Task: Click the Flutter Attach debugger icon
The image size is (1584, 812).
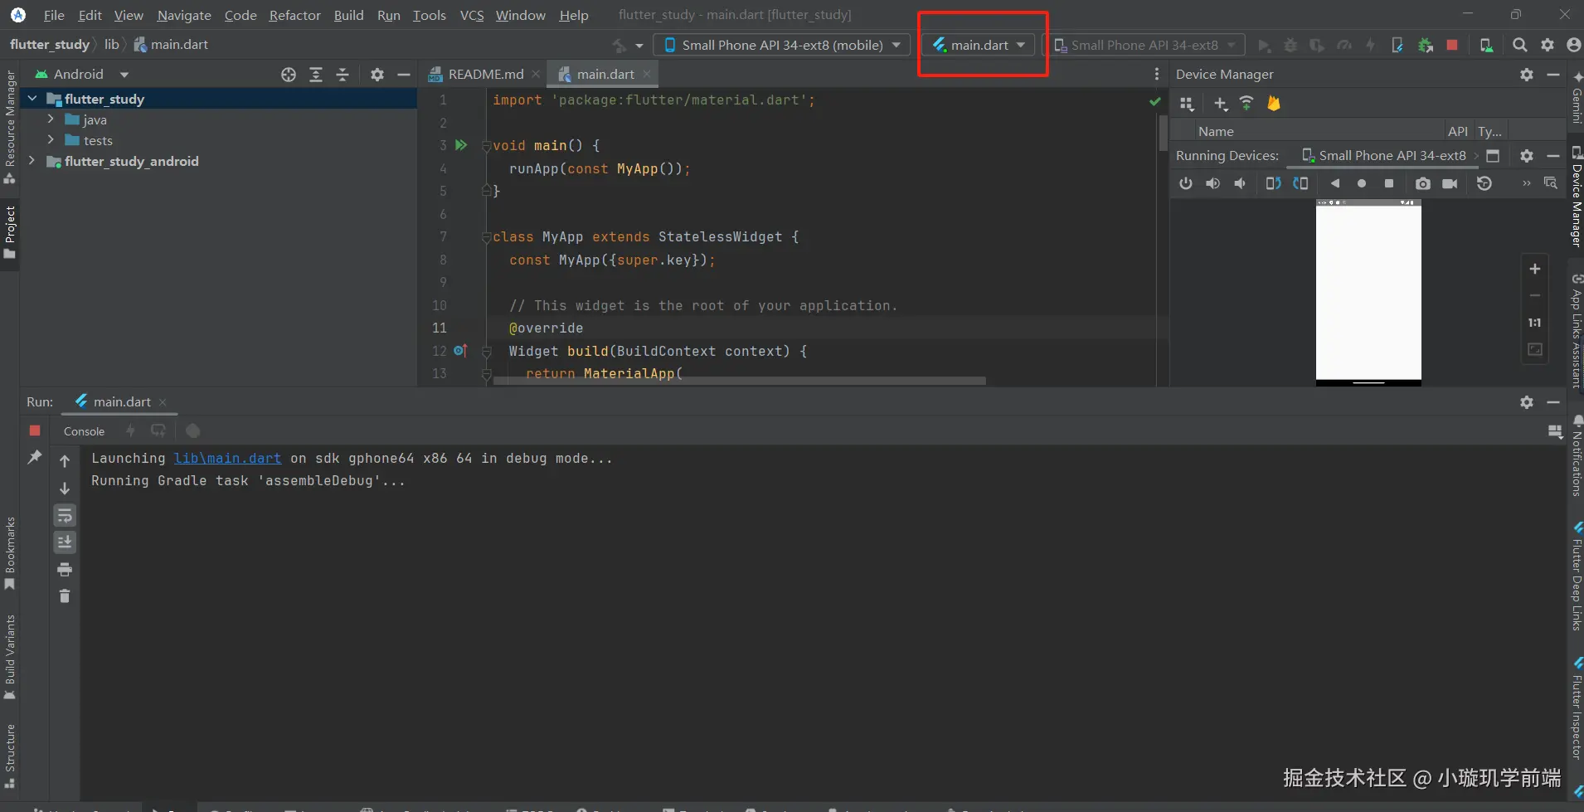Action: pos(1397,45)
